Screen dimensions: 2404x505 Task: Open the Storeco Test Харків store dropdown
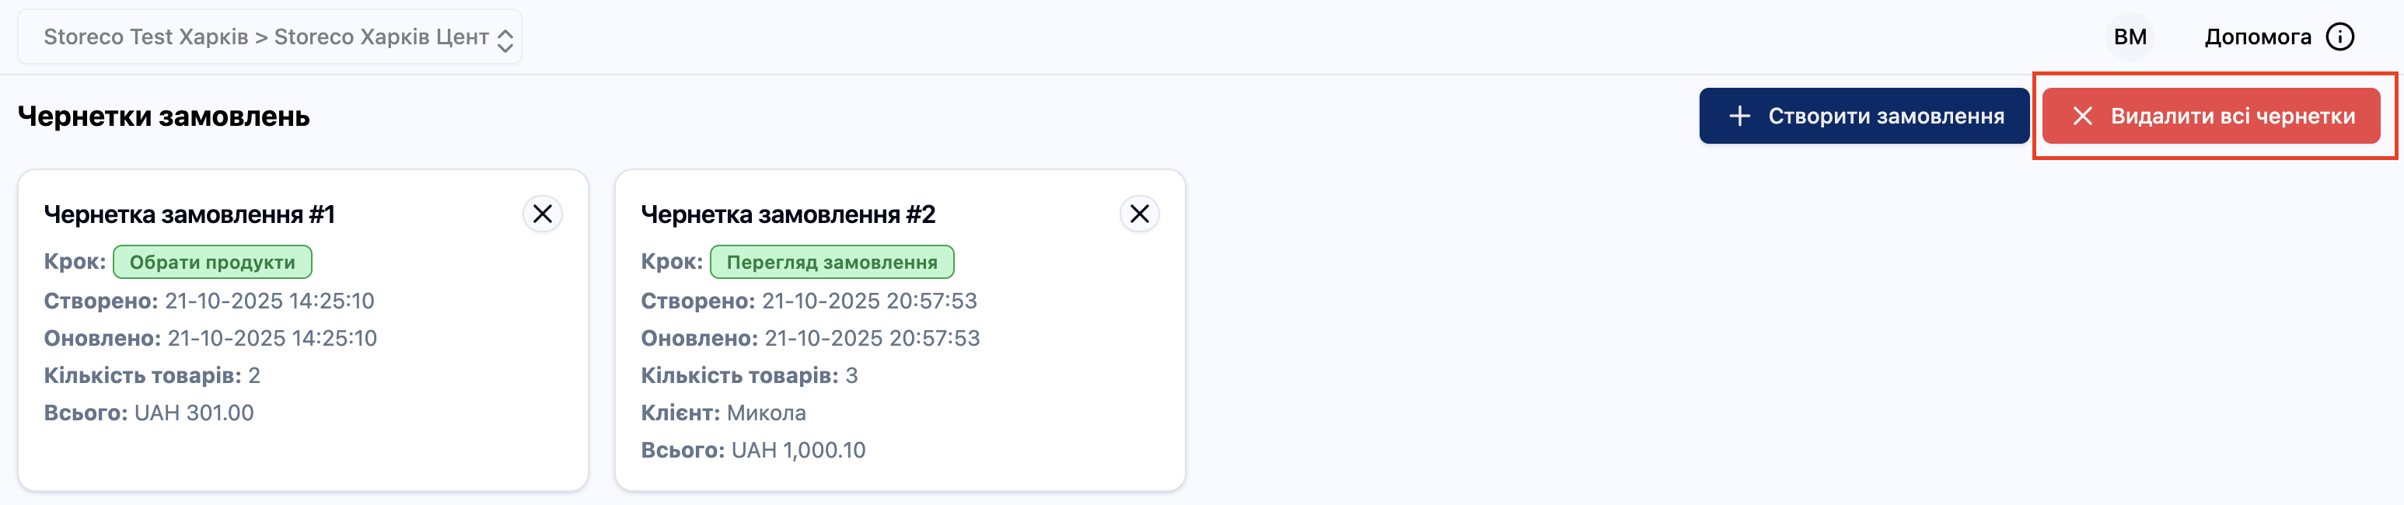pos(266,37)
